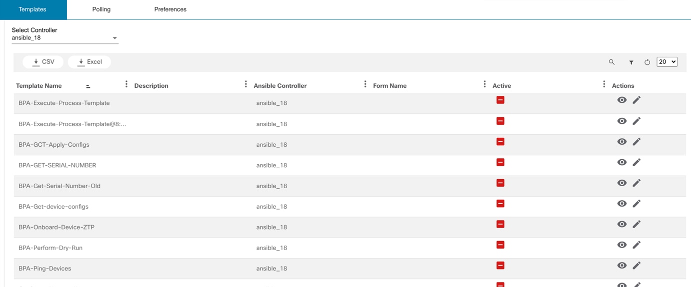Click pencil icon for BPA-Ping-Devices
691x287 pixels.
[636, 266]
